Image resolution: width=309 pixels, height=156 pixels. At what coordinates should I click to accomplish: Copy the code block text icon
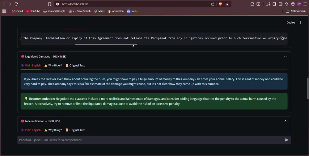point(282,38)
